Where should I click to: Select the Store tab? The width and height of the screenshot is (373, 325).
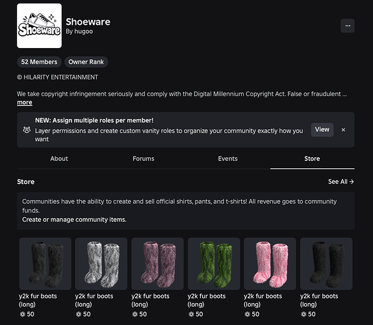(312, 159)
